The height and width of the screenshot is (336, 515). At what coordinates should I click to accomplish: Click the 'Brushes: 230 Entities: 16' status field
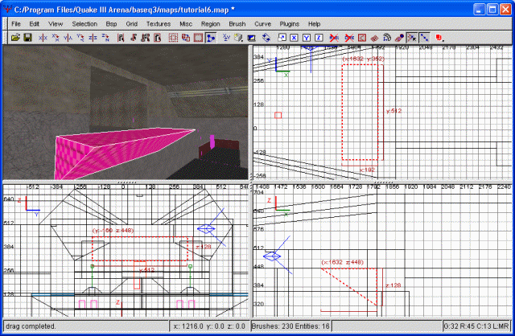coord(290,326)
